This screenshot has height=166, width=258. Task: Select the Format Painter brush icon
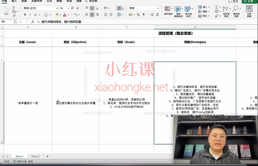pos(14,16)
